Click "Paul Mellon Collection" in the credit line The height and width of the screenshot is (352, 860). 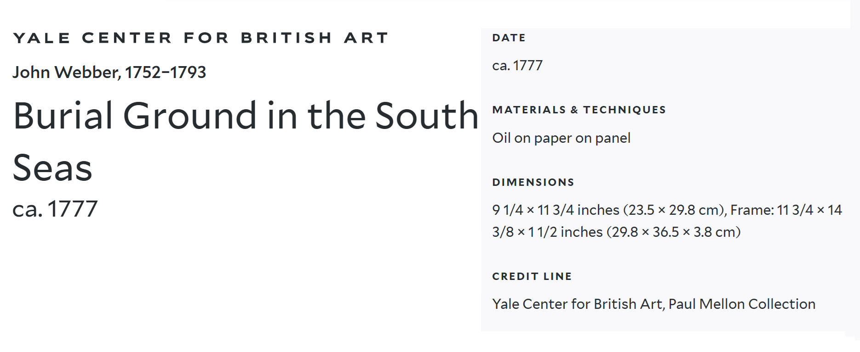coord(741,304)
